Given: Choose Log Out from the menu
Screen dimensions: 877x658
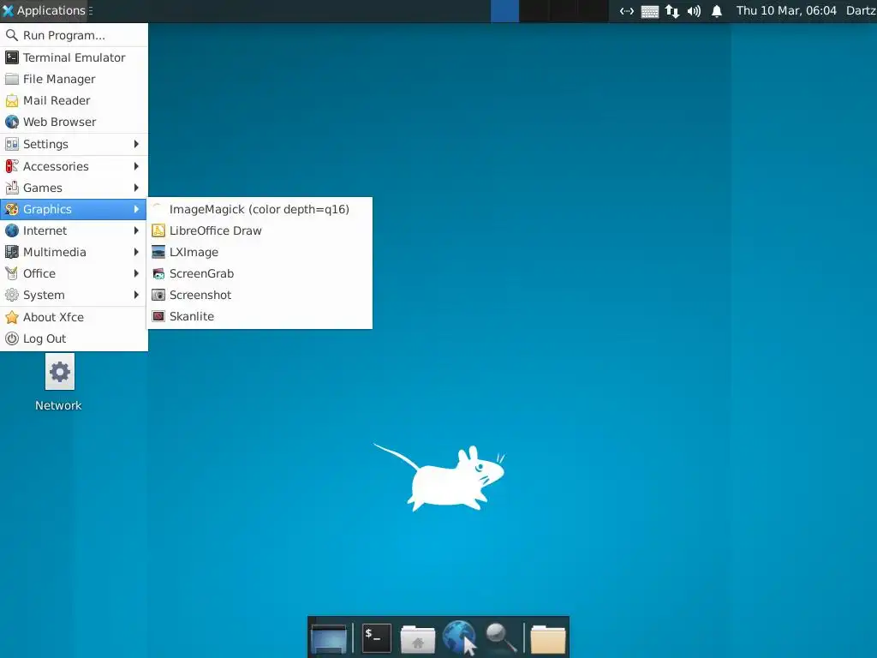Looking at the screenshot, I should coord(74,338).
